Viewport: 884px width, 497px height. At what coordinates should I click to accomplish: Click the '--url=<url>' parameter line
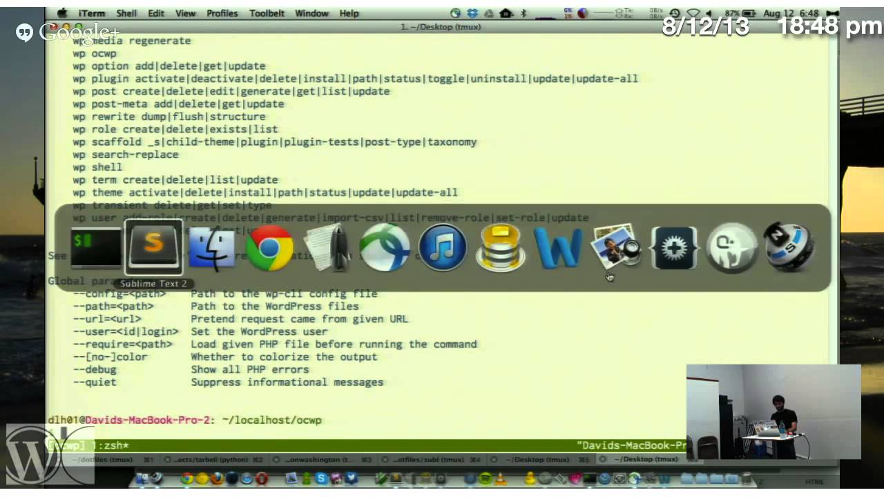click(240, 319)
